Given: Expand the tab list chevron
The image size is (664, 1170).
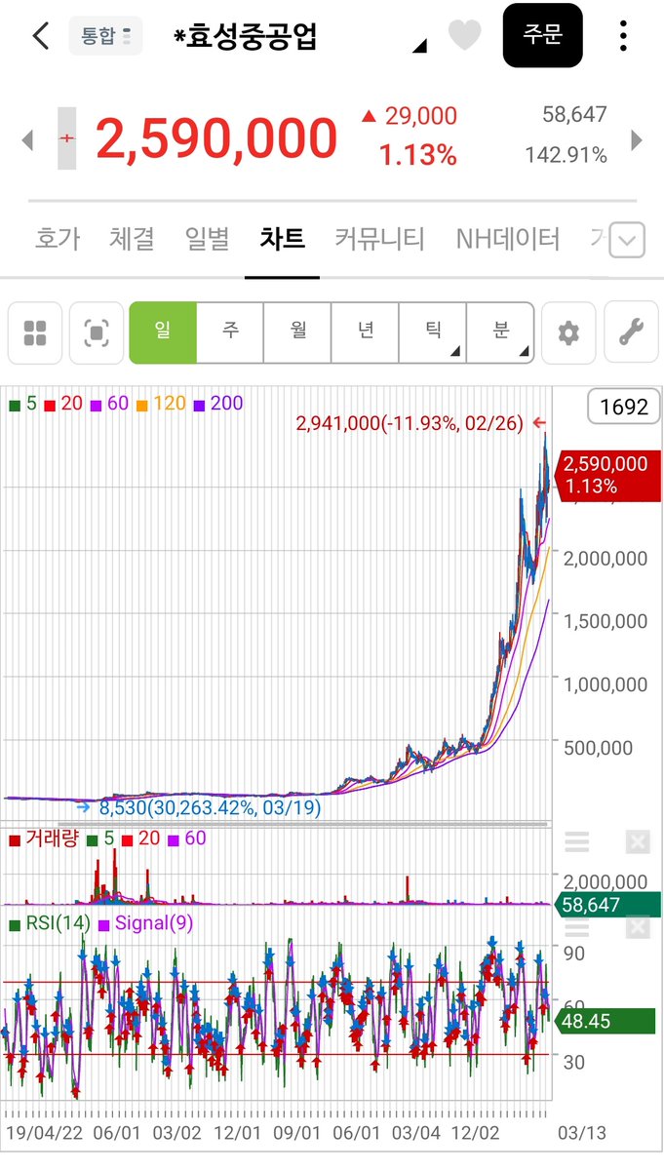Looking at the screenshot, I should point(627,240).
